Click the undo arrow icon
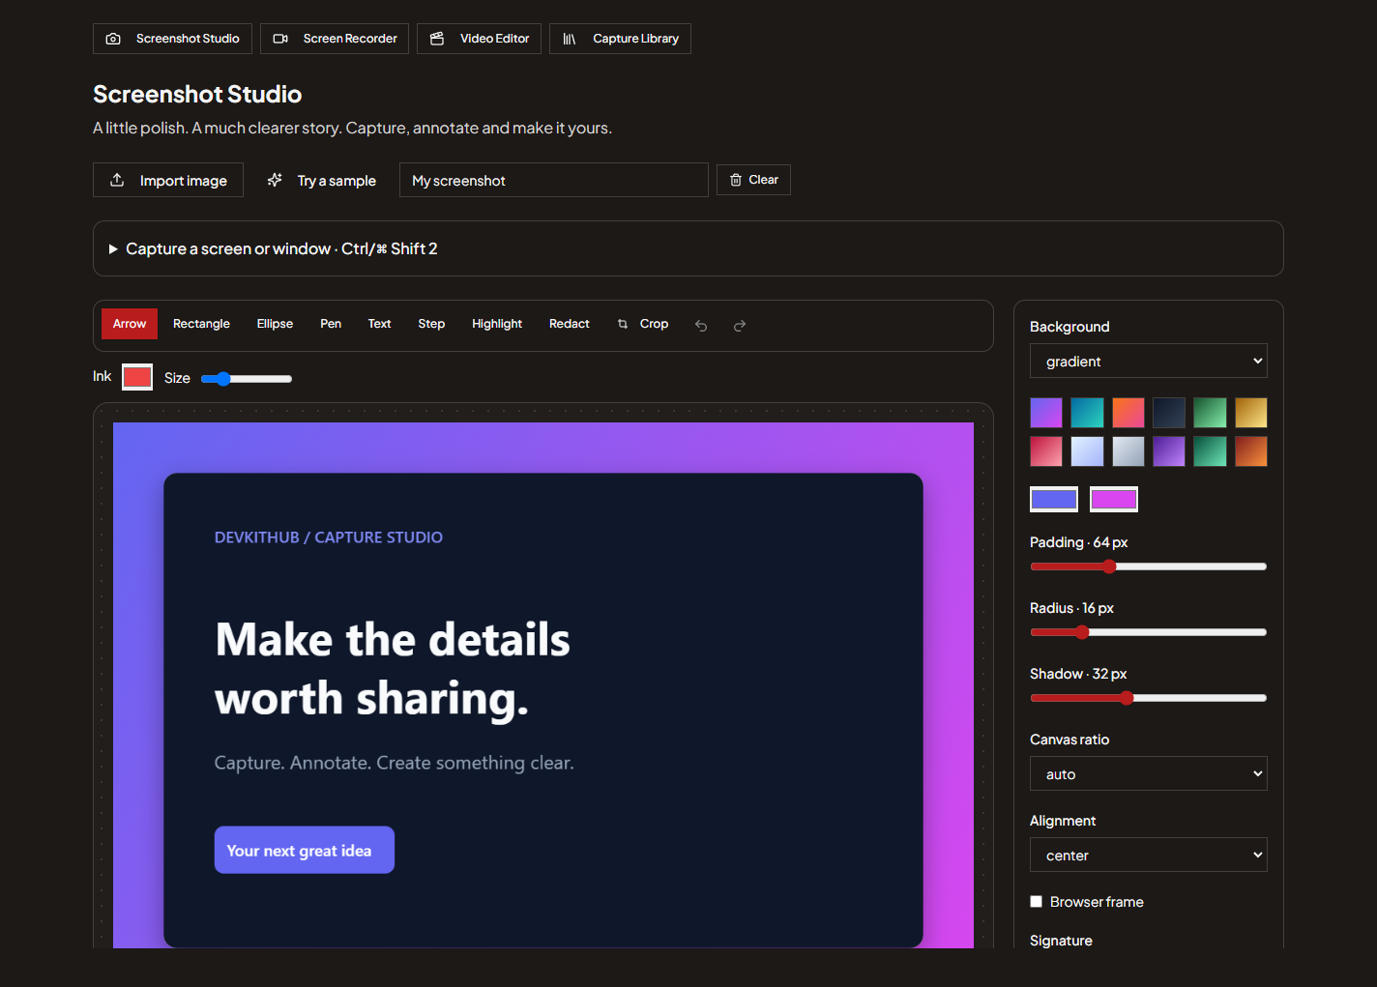This screenshot has width=1377, height=987. click(701, 326)
